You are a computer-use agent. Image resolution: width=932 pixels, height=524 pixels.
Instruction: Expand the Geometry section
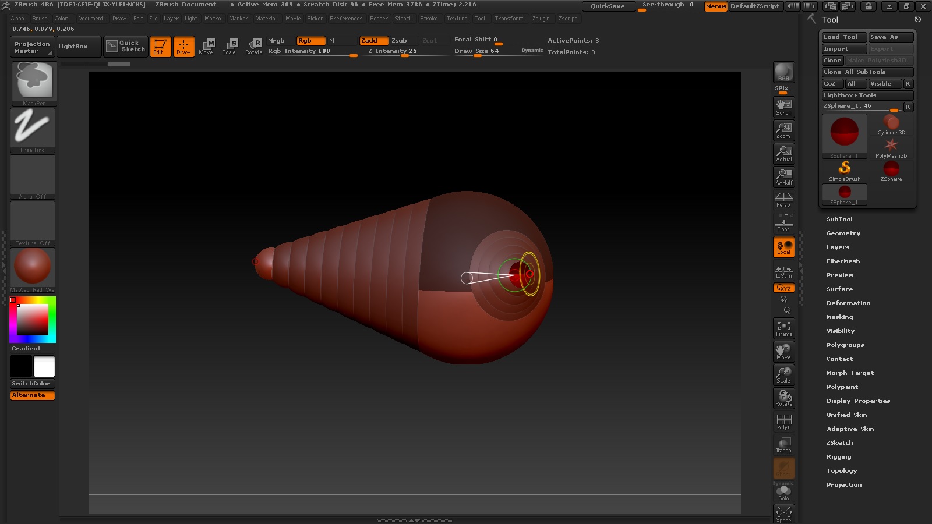(x=843, y=233)
